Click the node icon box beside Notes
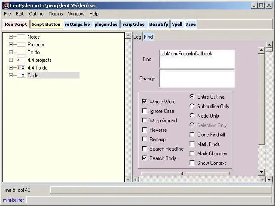275x206 pixels. pos(21,37)
